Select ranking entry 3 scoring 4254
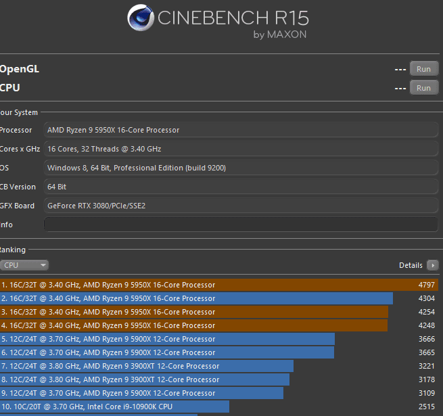Viewport: 443px width, 416px height. pos(219,312)
